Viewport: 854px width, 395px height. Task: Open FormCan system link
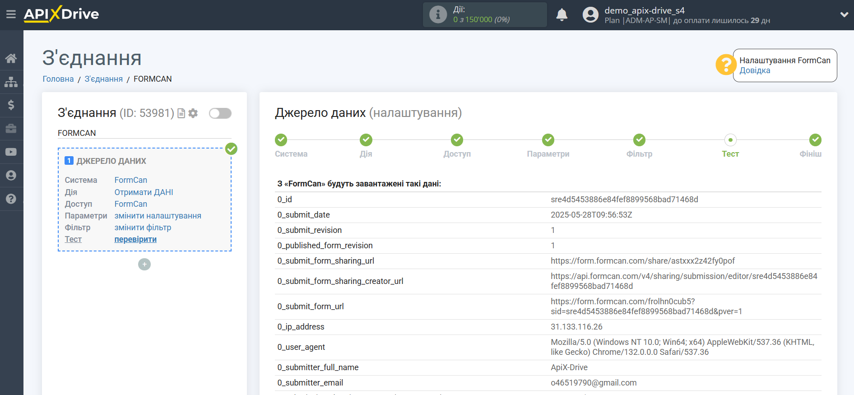coord(131,180)
